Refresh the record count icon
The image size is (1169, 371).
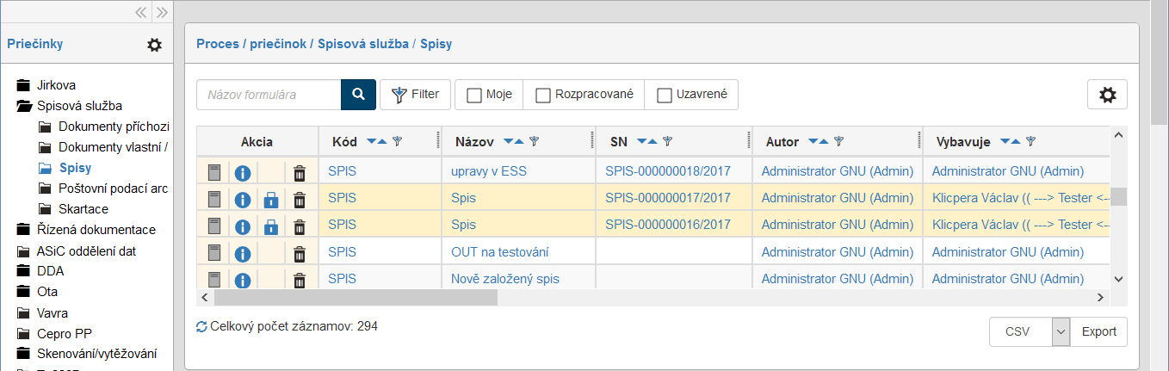click(x=201, y=327)
